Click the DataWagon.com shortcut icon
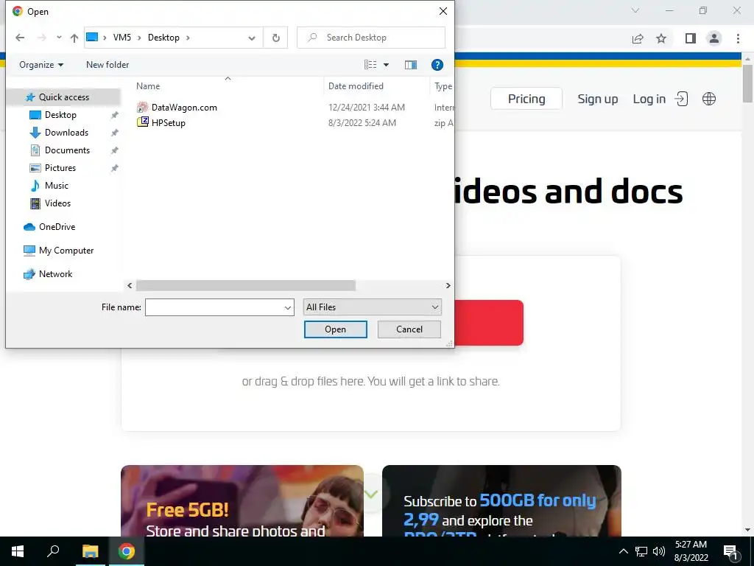Screen dimensions: 754x566 pos(142,108)
